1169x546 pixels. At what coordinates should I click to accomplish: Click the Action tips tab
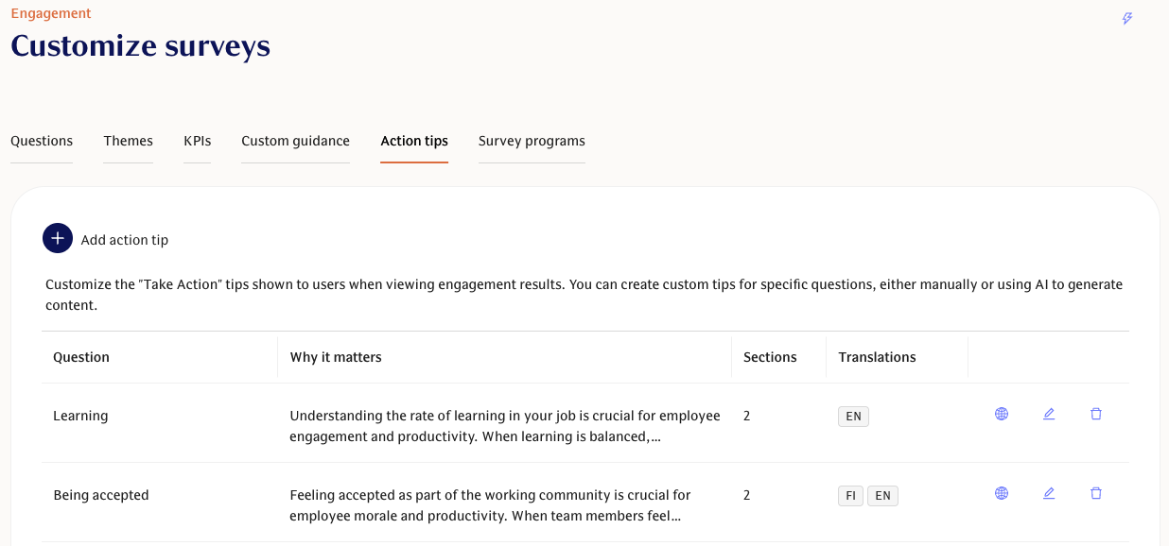click(414, 141)
